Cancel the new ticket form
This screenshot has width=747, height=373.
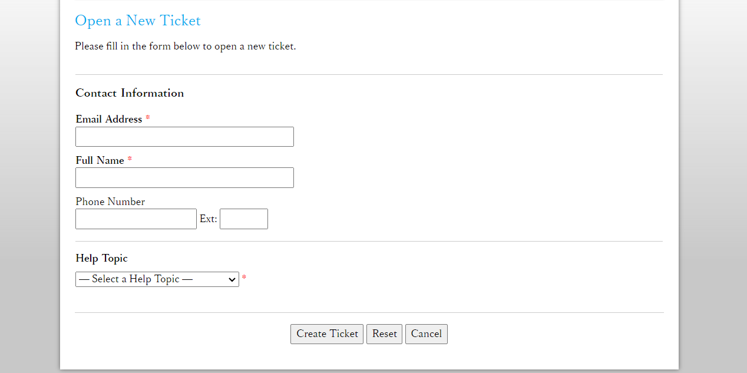pos(427,334)
